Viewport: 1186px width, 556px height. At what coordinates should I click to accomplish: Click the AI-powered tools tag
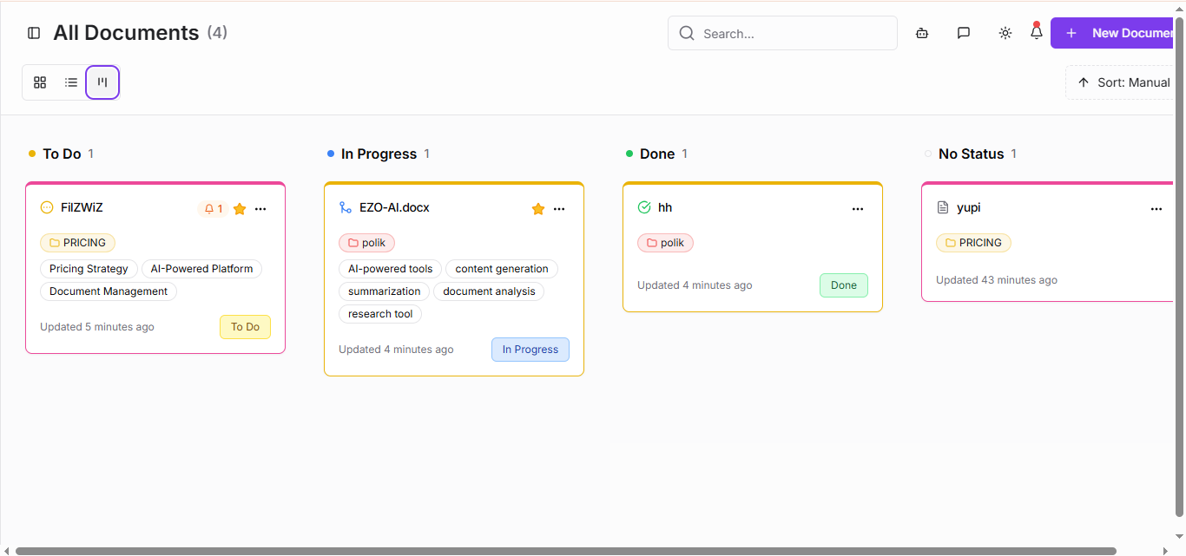point(391,269)
